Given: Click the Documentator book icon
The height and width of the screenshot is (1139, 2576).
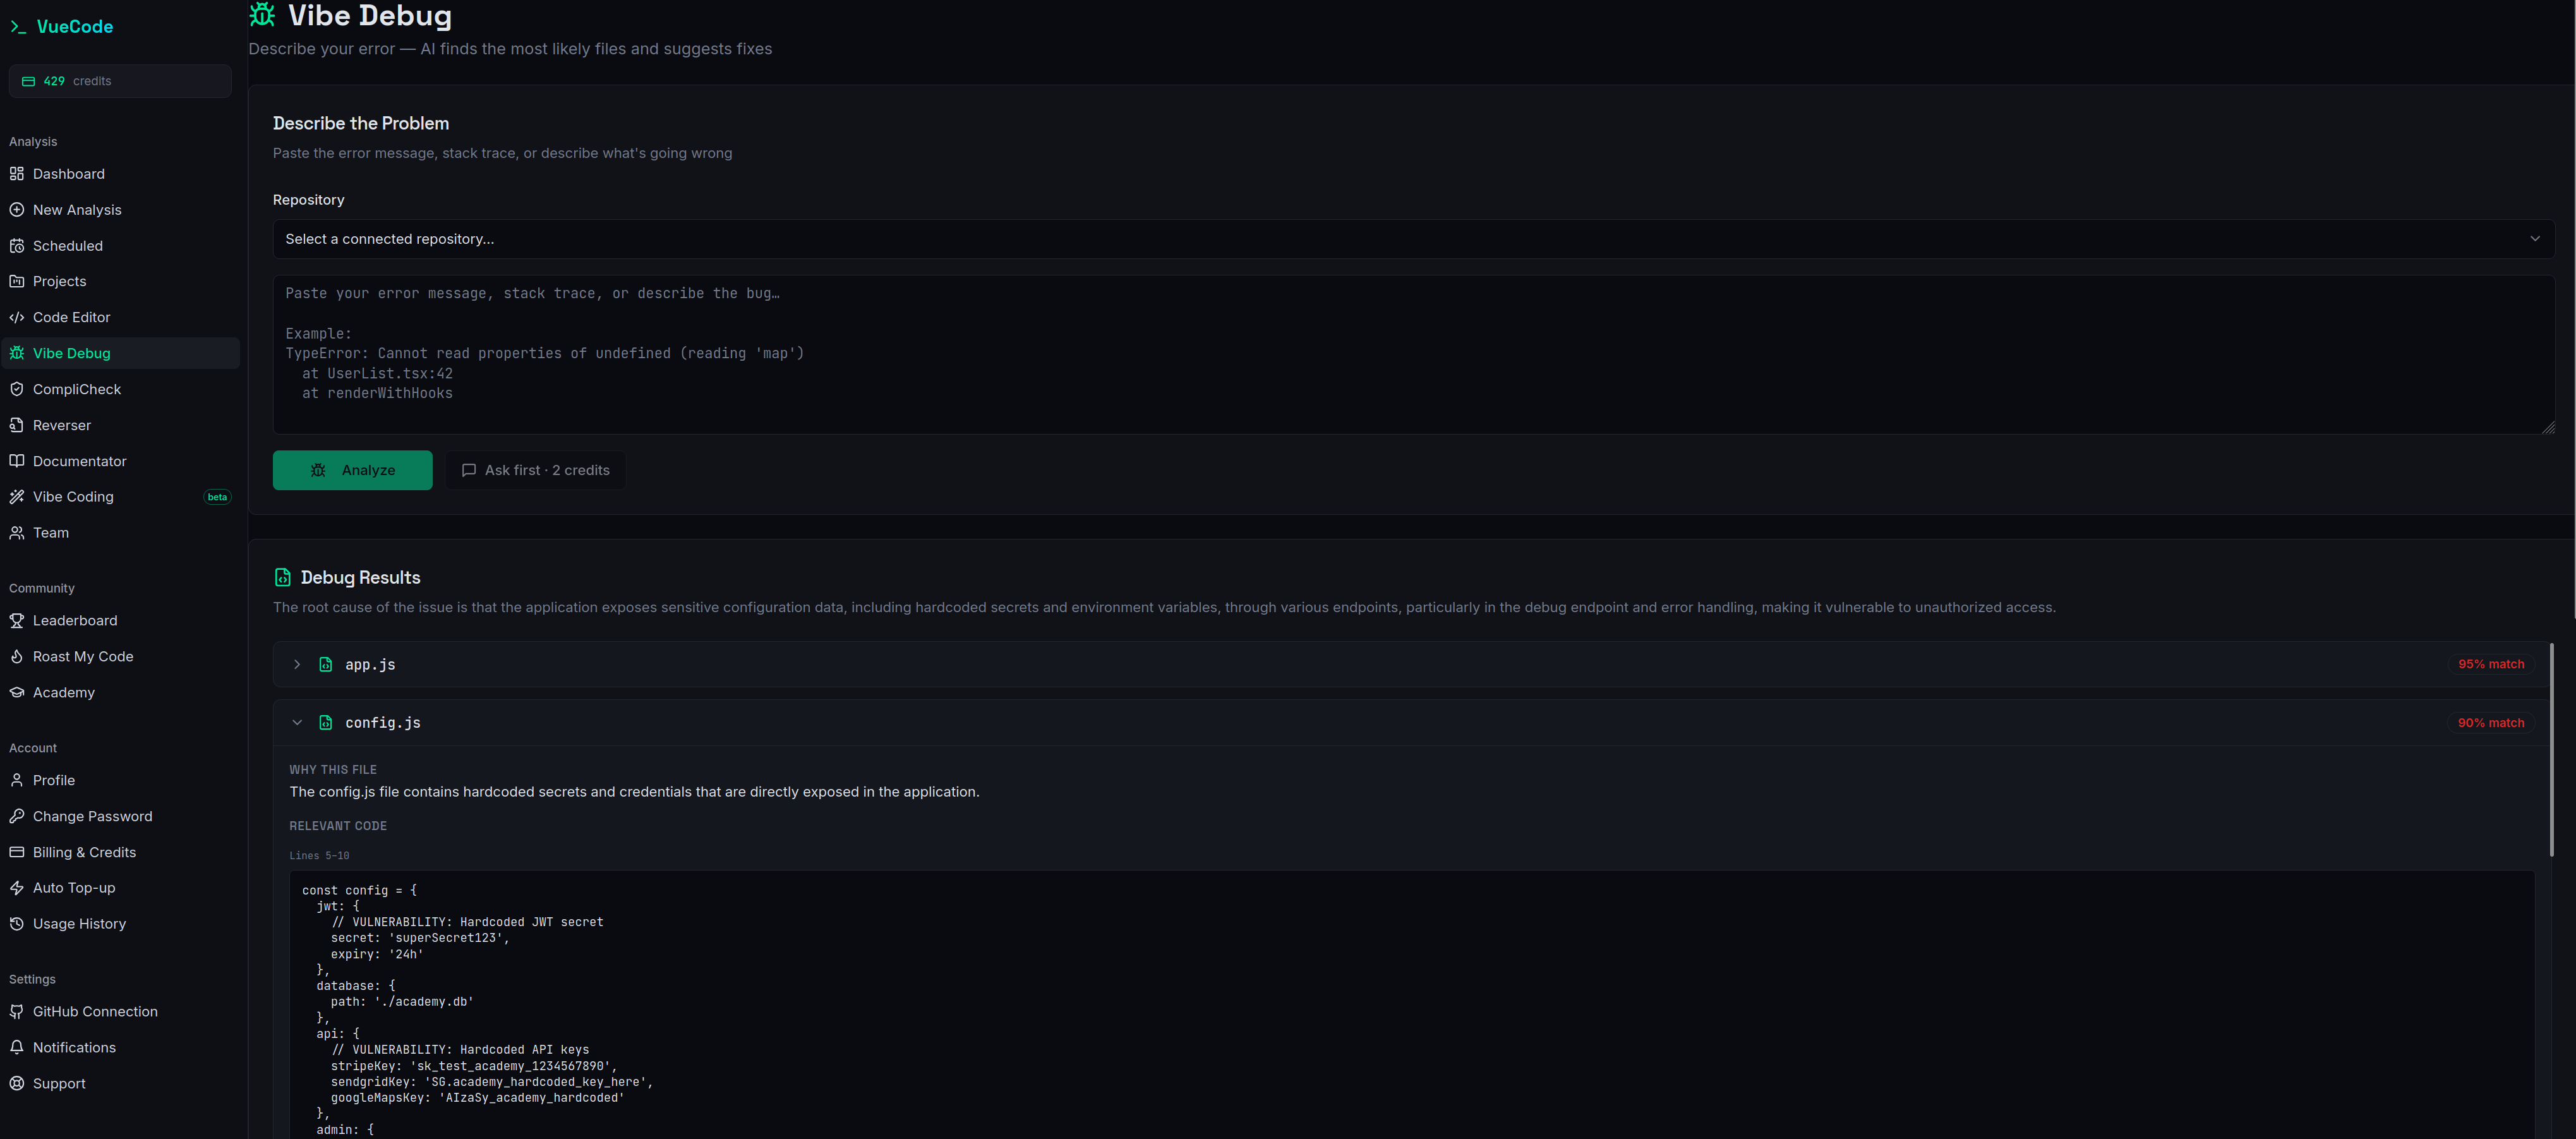Looking at the screenshot, I should tap(16, 460).
